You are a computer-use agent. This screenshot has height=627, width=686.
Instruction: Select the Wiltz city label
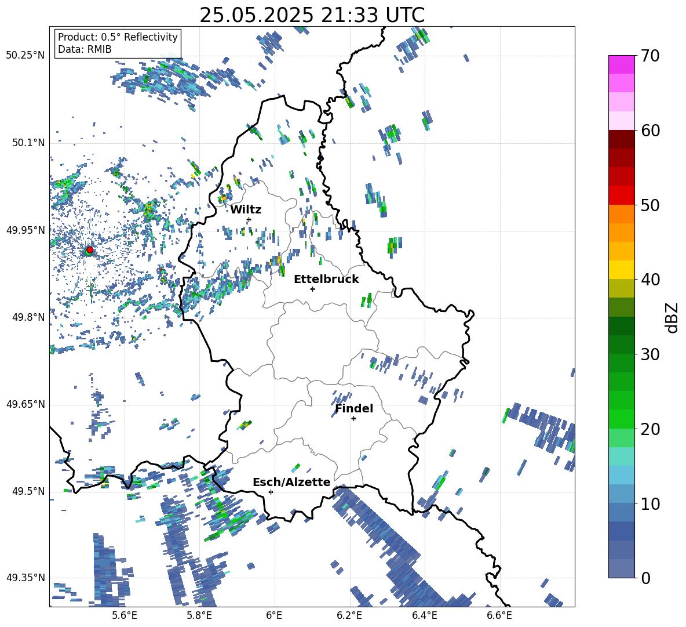246,210
